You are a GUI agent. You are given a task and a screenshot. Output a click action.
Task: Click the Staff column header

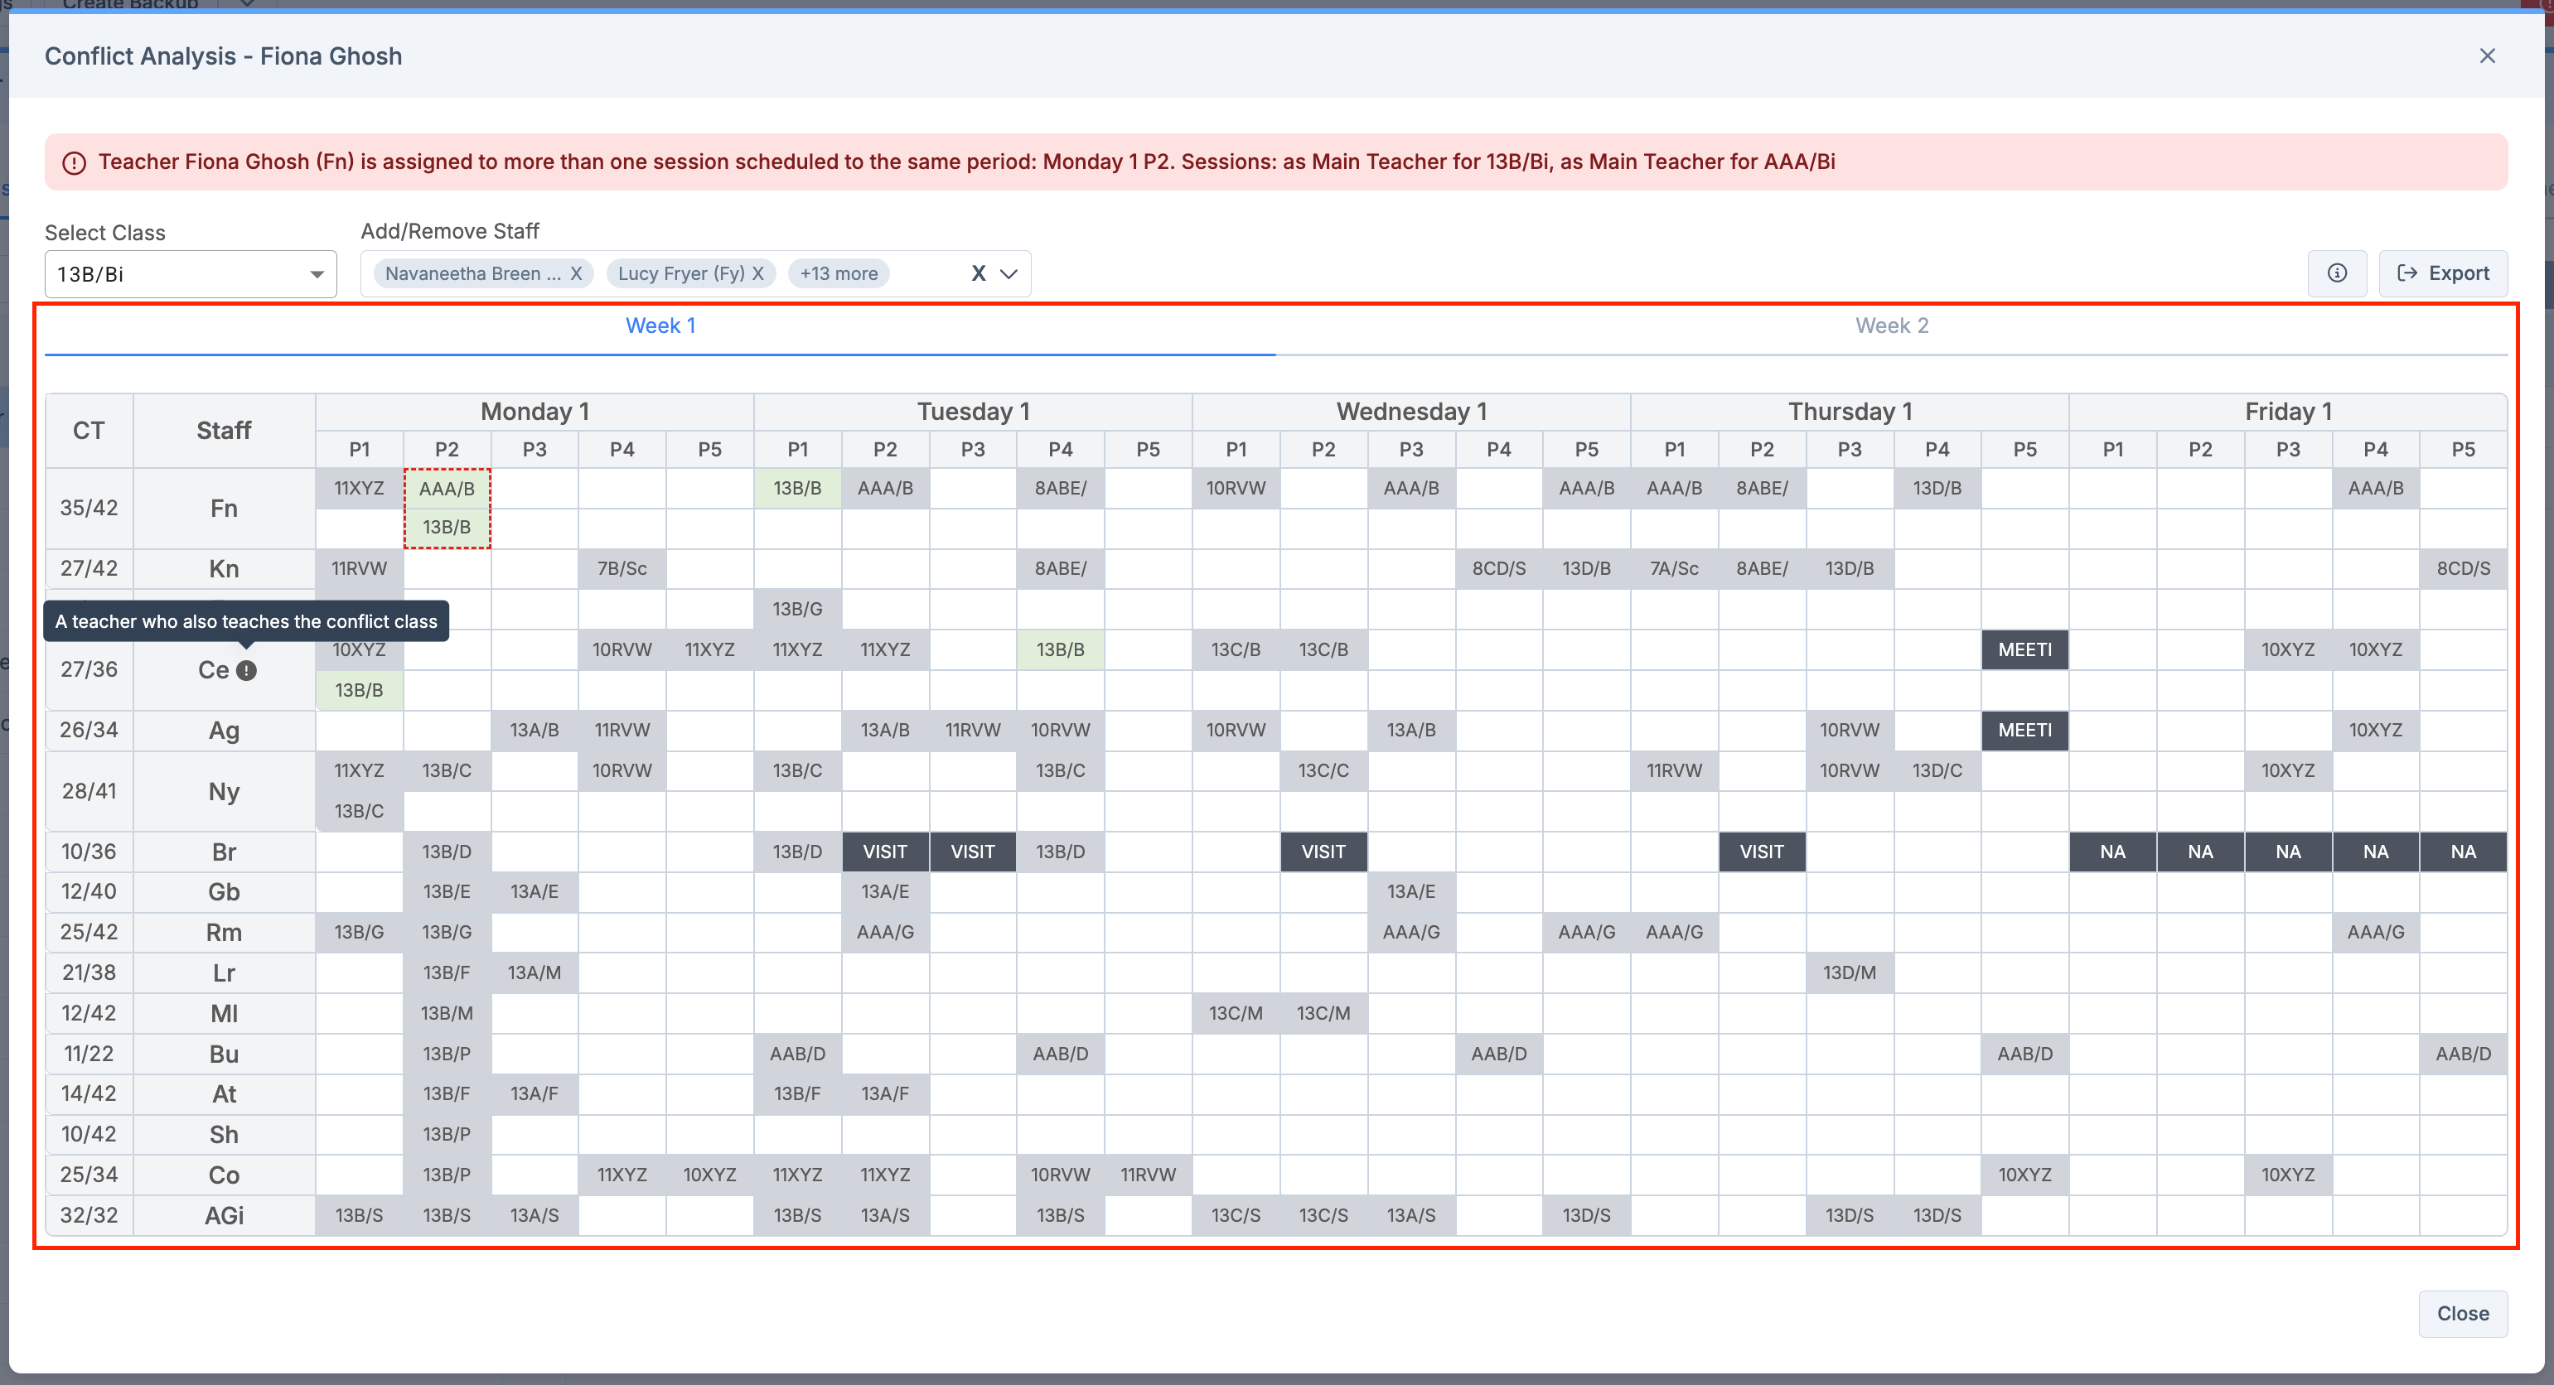(x=224, y=432)
